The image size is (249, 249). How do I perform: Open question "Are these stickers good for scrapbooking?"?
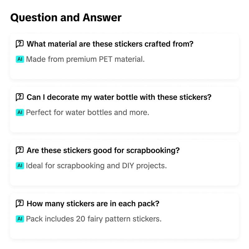coord(103,150)
